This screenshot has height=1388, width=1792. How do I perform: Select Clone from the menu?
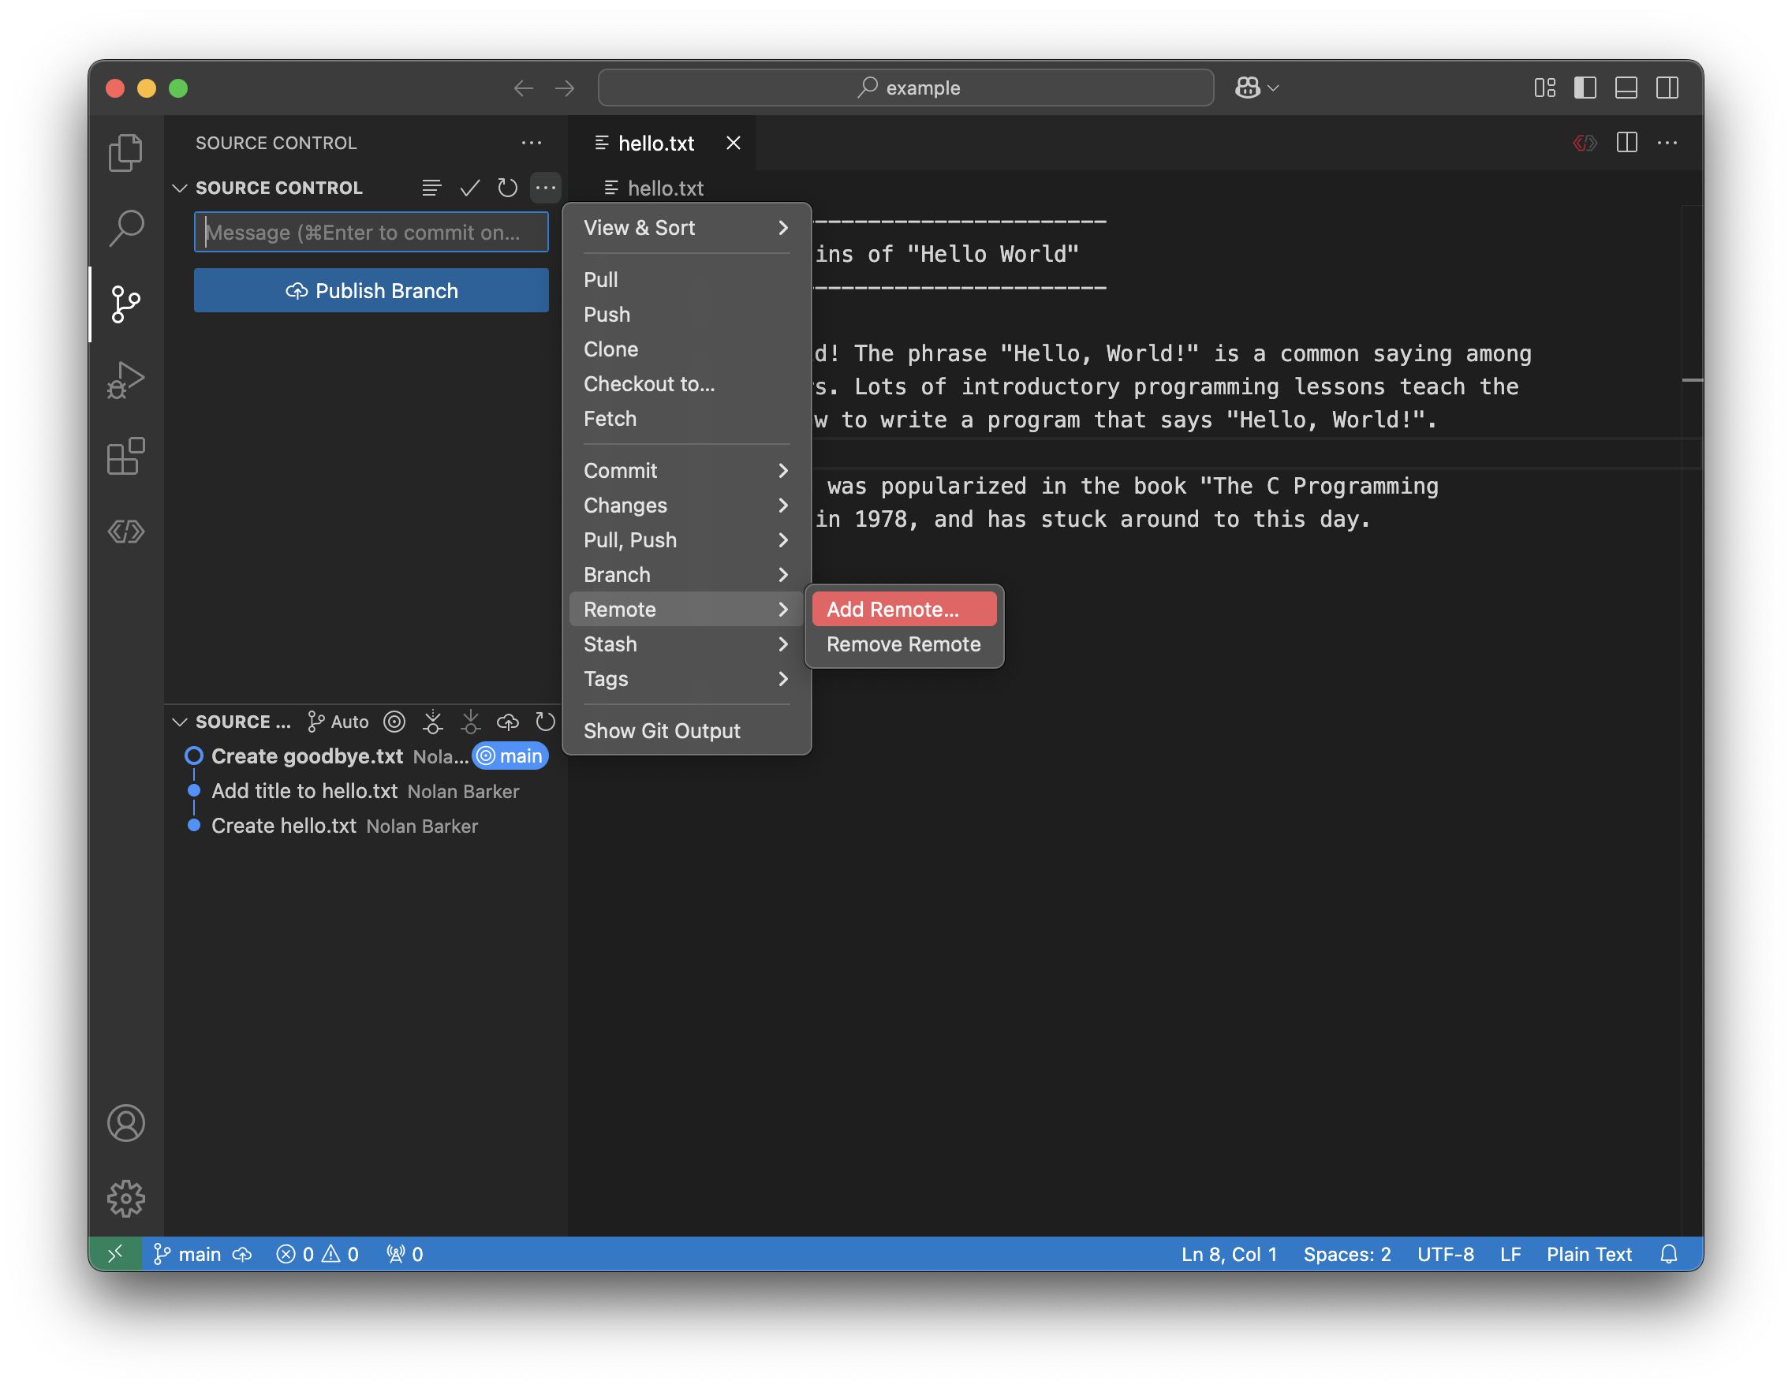686,349
